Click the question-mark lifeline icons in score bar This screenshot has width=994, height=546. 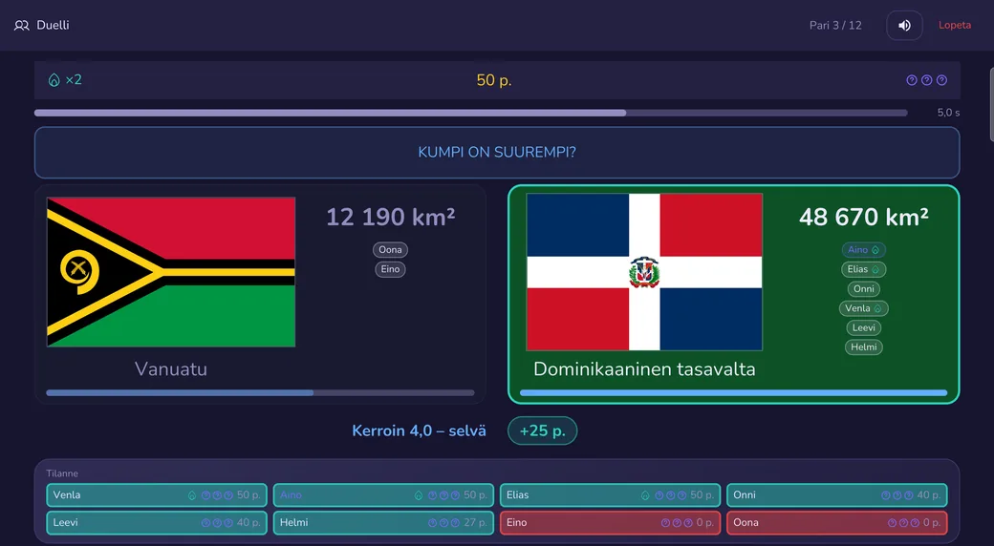[x=927, y=80]
